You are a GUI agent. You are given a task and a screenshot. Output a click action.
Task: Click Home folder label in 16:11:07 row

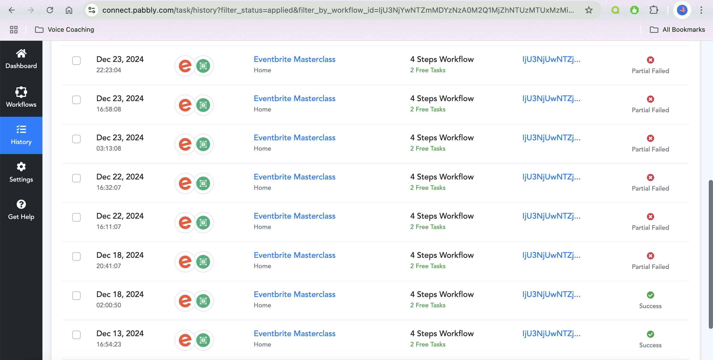(262, 227)
